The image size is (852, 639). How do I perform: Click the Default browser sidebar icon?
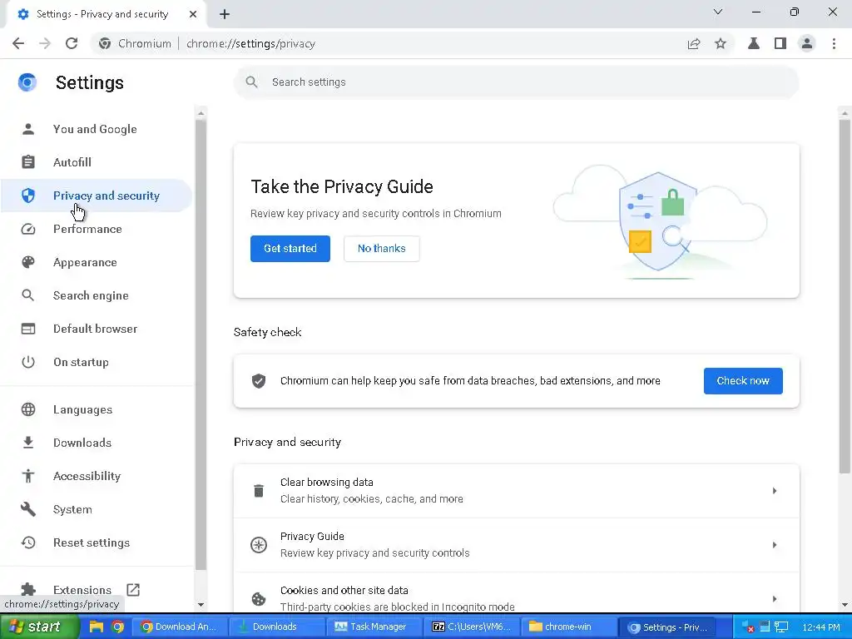(28, 329)
